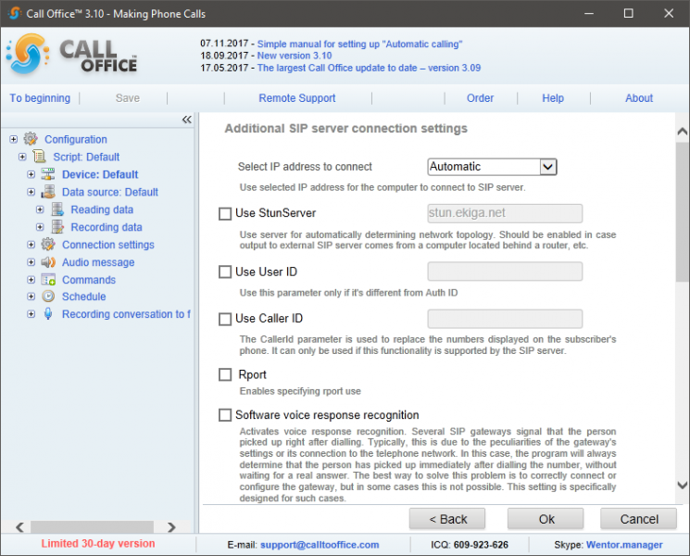Image resolution: width=690 pixels, height=556 pixels.
Task: Open Remote Support from menu bar
Action: tap(297, 98)
